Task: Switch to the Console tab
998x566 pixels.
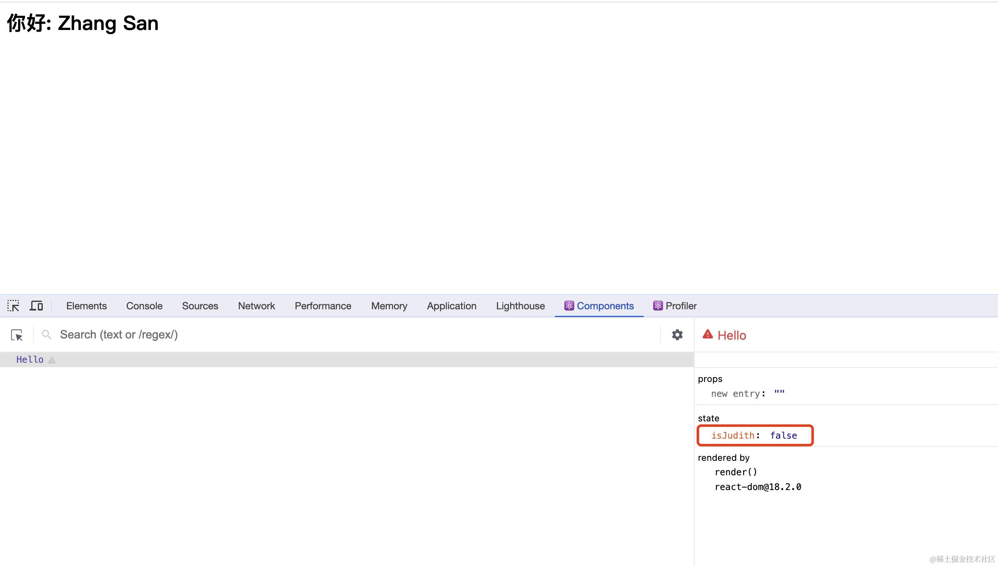Action: tap(144, 306)
